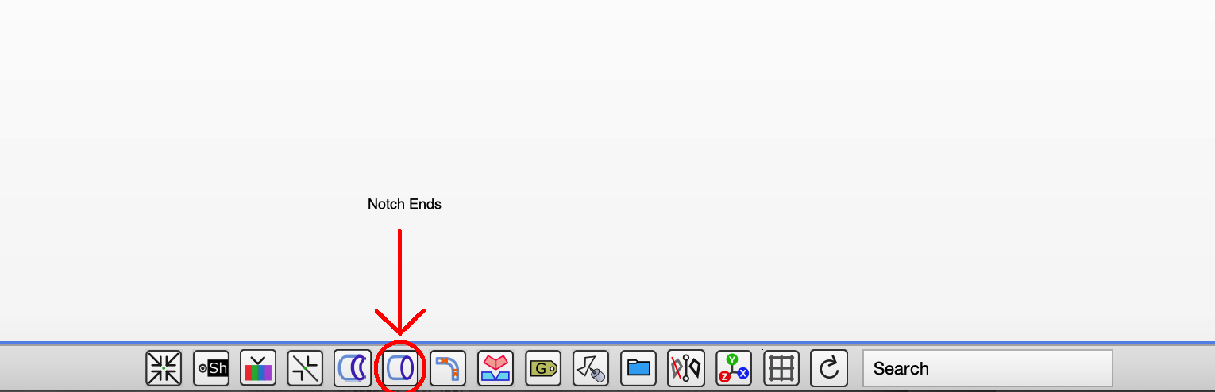
Task: Open the blue folder icon
Action: (x=638, y=368)
